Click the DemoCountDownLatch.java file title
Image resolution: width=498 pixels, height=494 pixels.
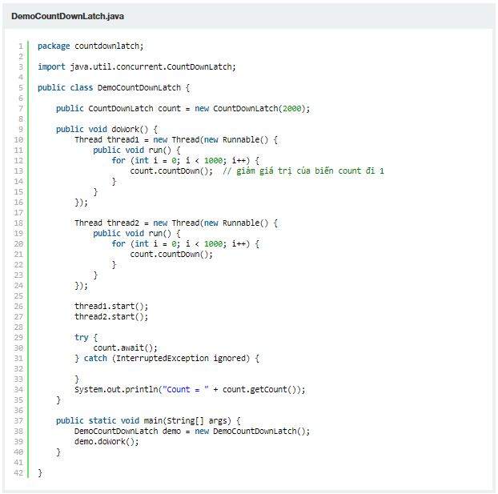(x=67, y=16)
